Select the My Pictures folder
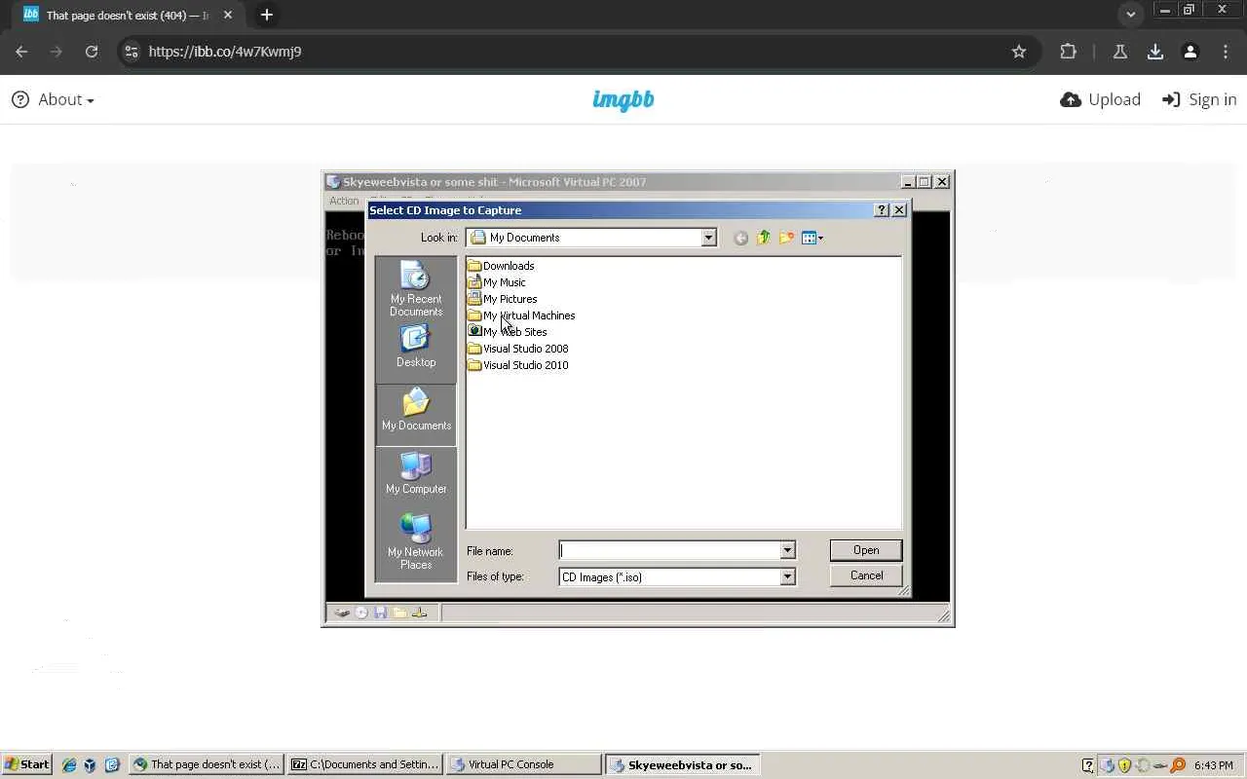The width and height of the screenshot is (1247, 779). coord(503,299)
